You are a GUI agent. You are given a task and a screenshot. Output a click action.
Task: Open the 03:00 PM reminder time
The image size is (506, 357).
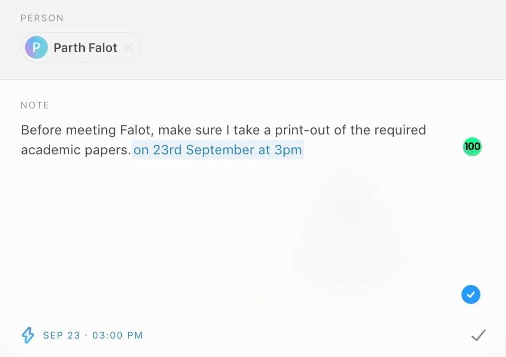click(x=117, y=335)
